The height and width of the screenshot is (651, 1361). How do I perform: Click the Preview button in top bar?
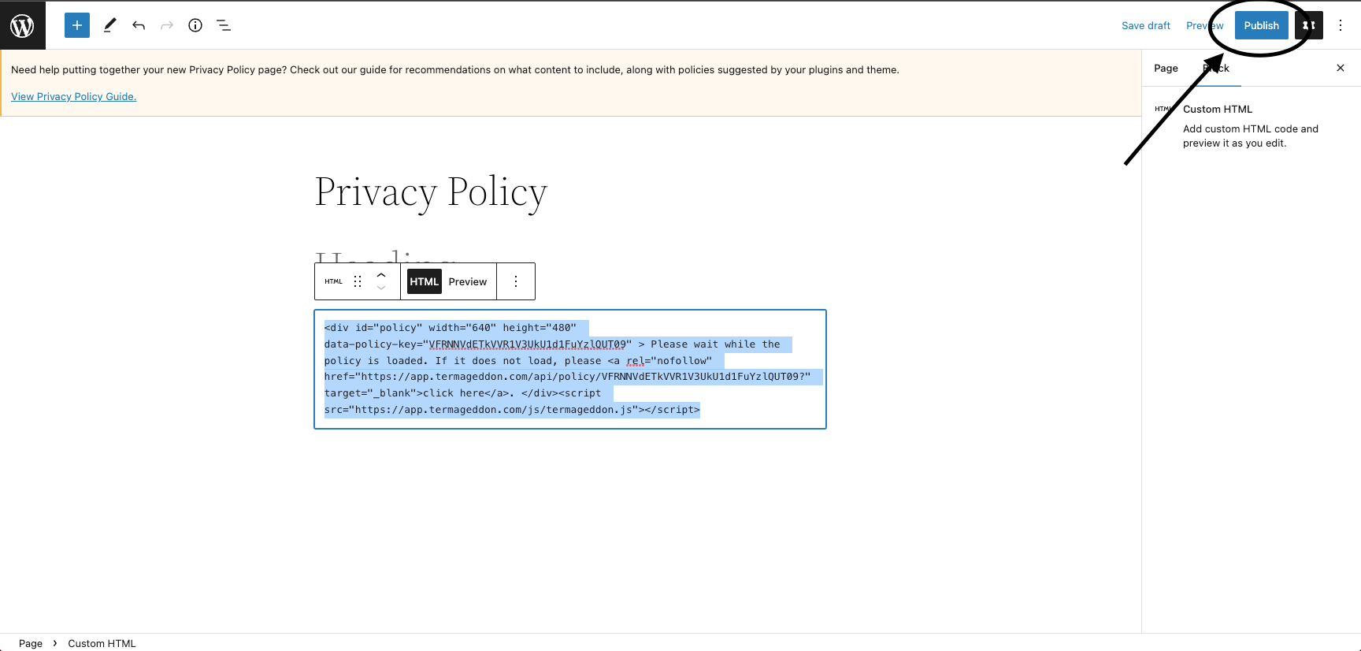pyautogui.click(x=1205, y=25)
